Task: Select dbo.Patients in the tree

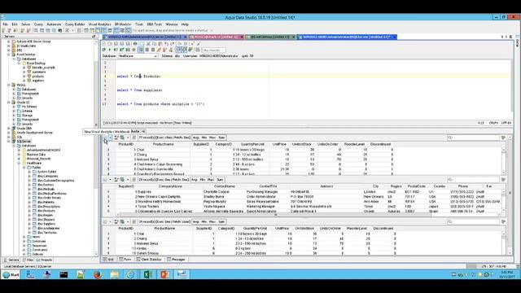Action: [x=46, y=202]
